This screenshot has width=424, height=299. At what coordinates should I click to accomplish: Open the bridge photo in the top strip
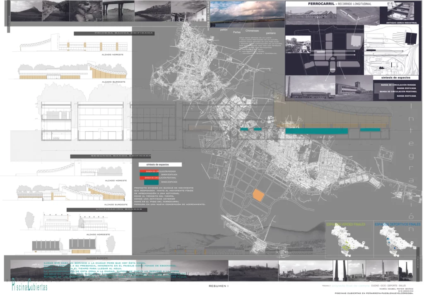(118, 10)
